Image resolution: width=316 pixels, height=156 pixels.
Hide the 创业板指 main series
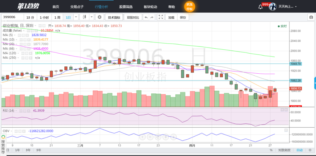tap(40, 25)
